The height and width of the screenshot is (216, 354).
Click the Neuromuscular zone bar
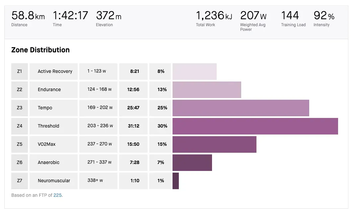point(176,181)
